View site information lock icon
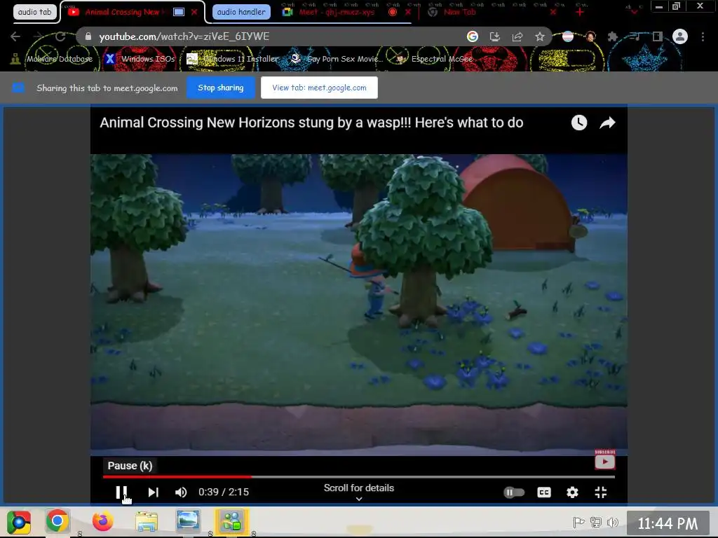 88,36
